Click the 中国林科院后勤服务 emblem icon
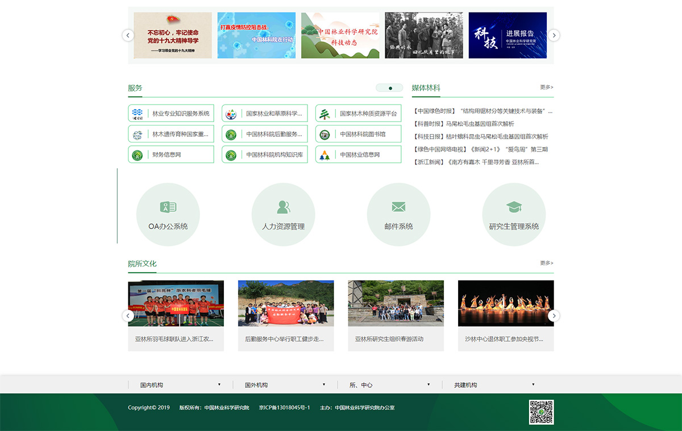This screenshot has height=431, width=682. point(231,135)
